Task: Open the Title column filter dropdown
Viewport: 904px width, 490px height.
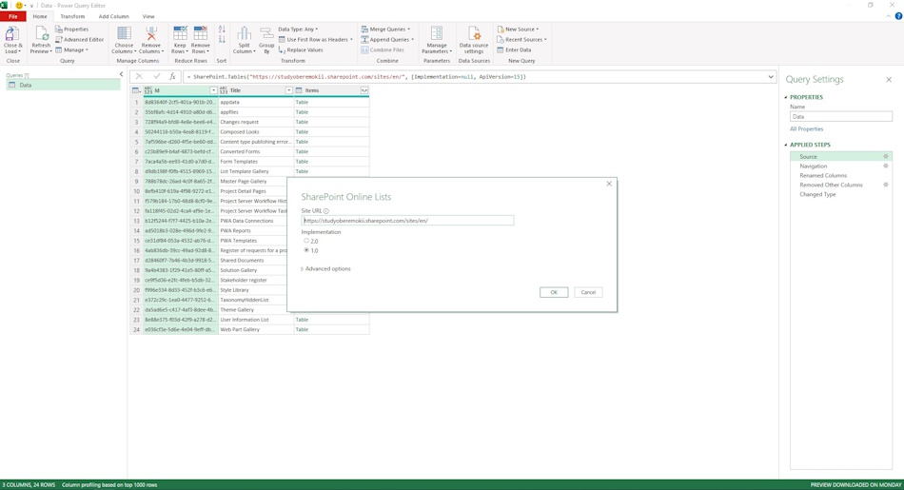Action: pyautogui.click(x=289, y=90)
